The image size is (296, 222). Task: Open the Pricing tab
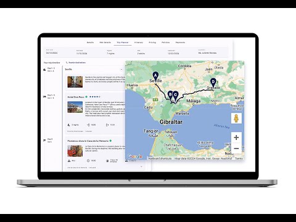coord(152,43)
